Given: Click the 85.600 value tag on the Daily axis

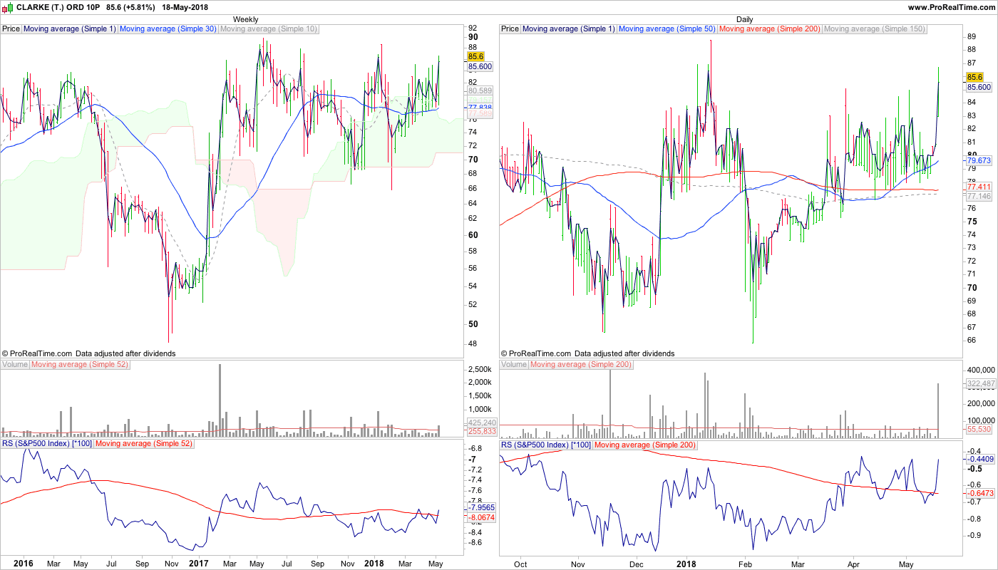Looking at the screenshot, I should click(x=979, y=87).
